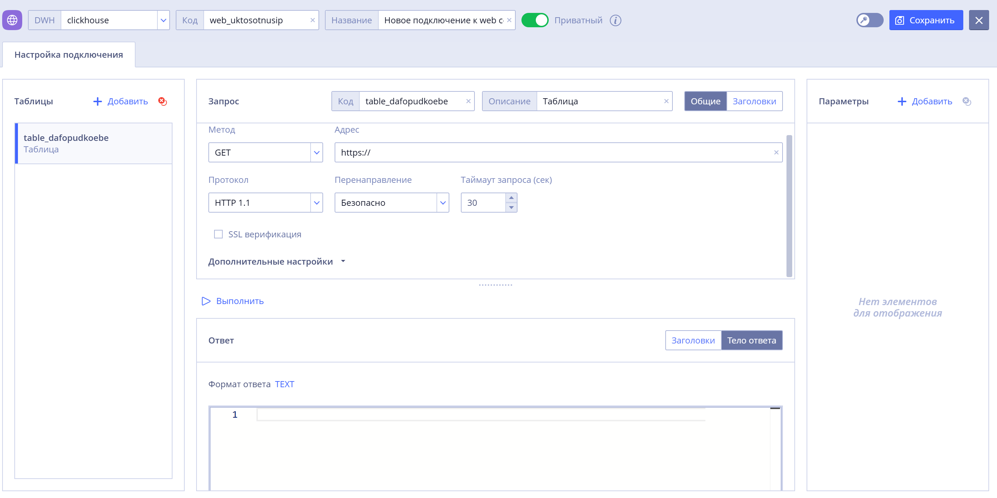The image size is (997, 498).
Task: Click line 1 of the response editor
Action: (480, 414)
